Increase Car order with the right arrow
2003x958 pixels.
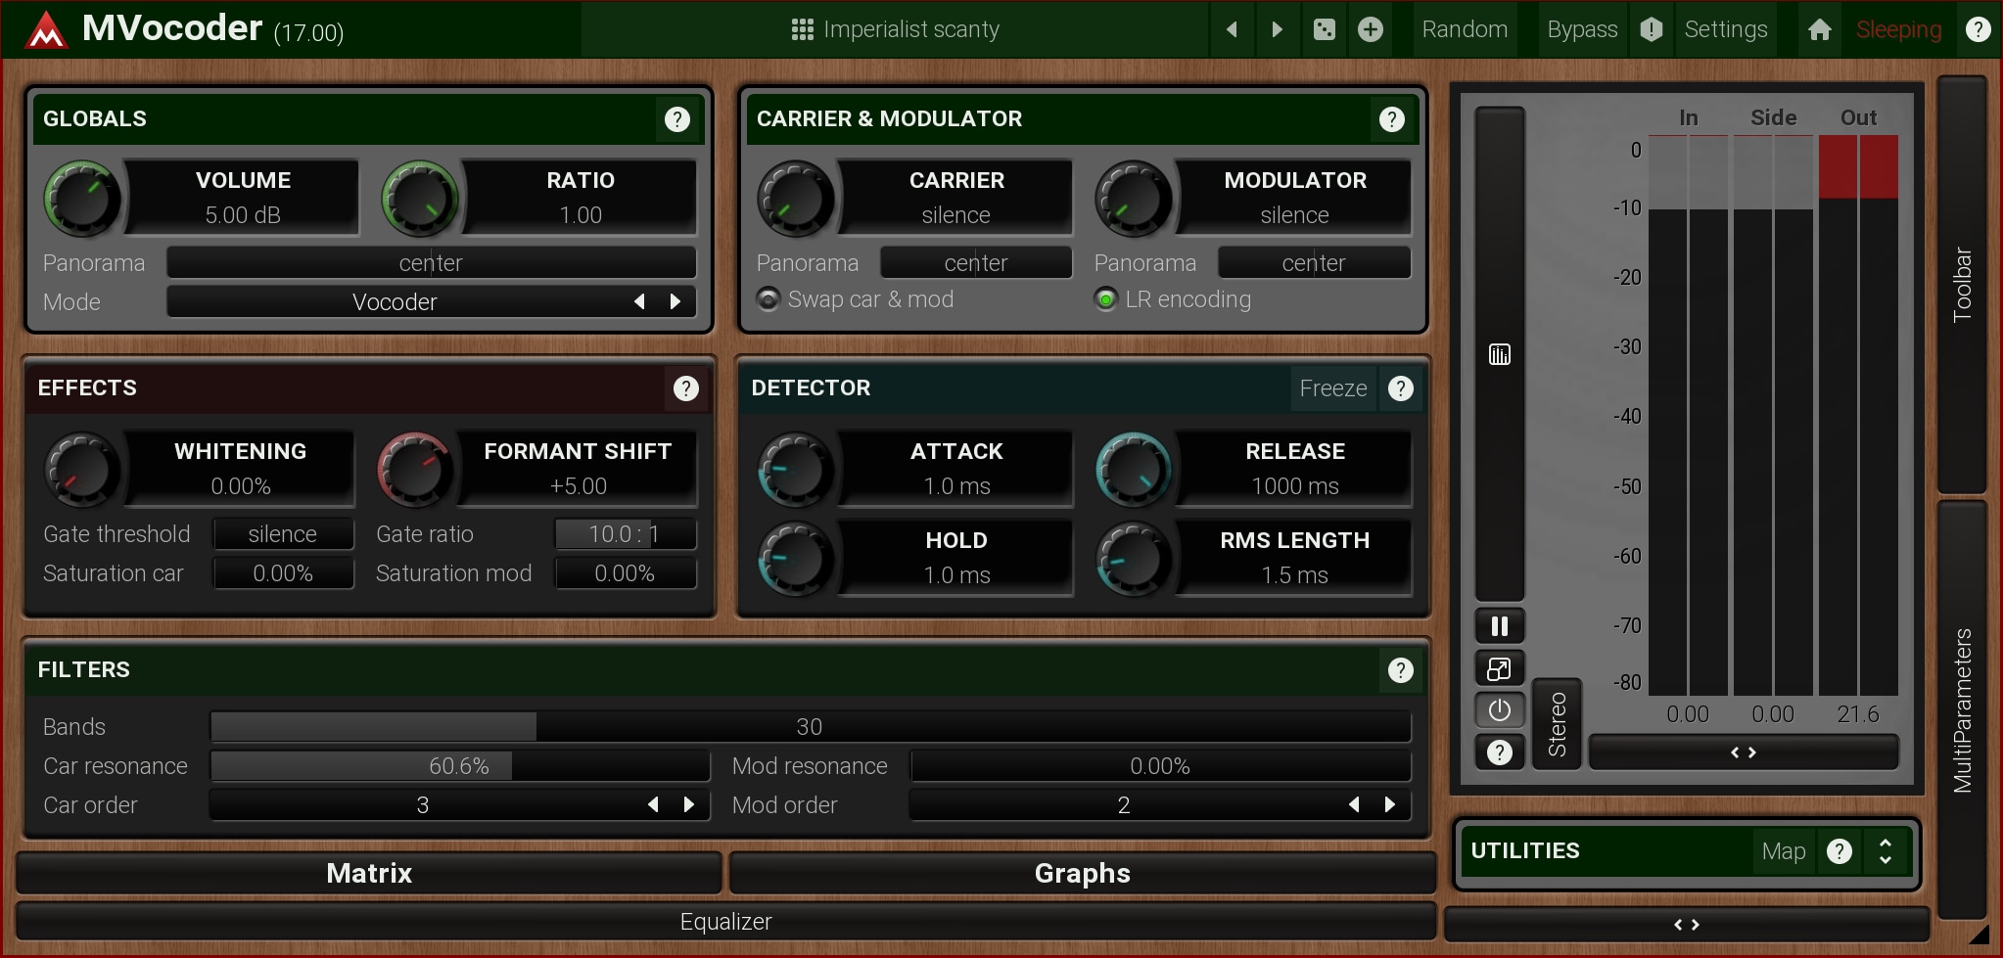point(689,804)
